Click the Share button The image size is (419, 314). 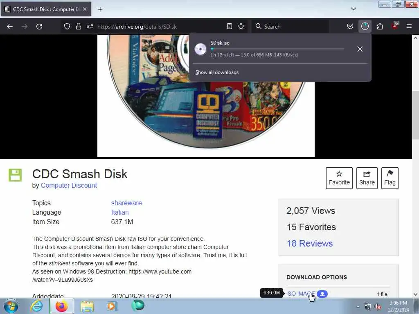tap(367, 178)
